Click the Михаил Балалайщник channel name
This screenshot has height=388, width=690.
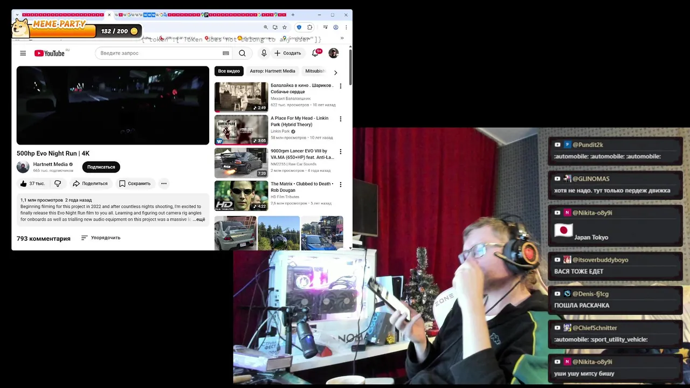pos(291,99)
